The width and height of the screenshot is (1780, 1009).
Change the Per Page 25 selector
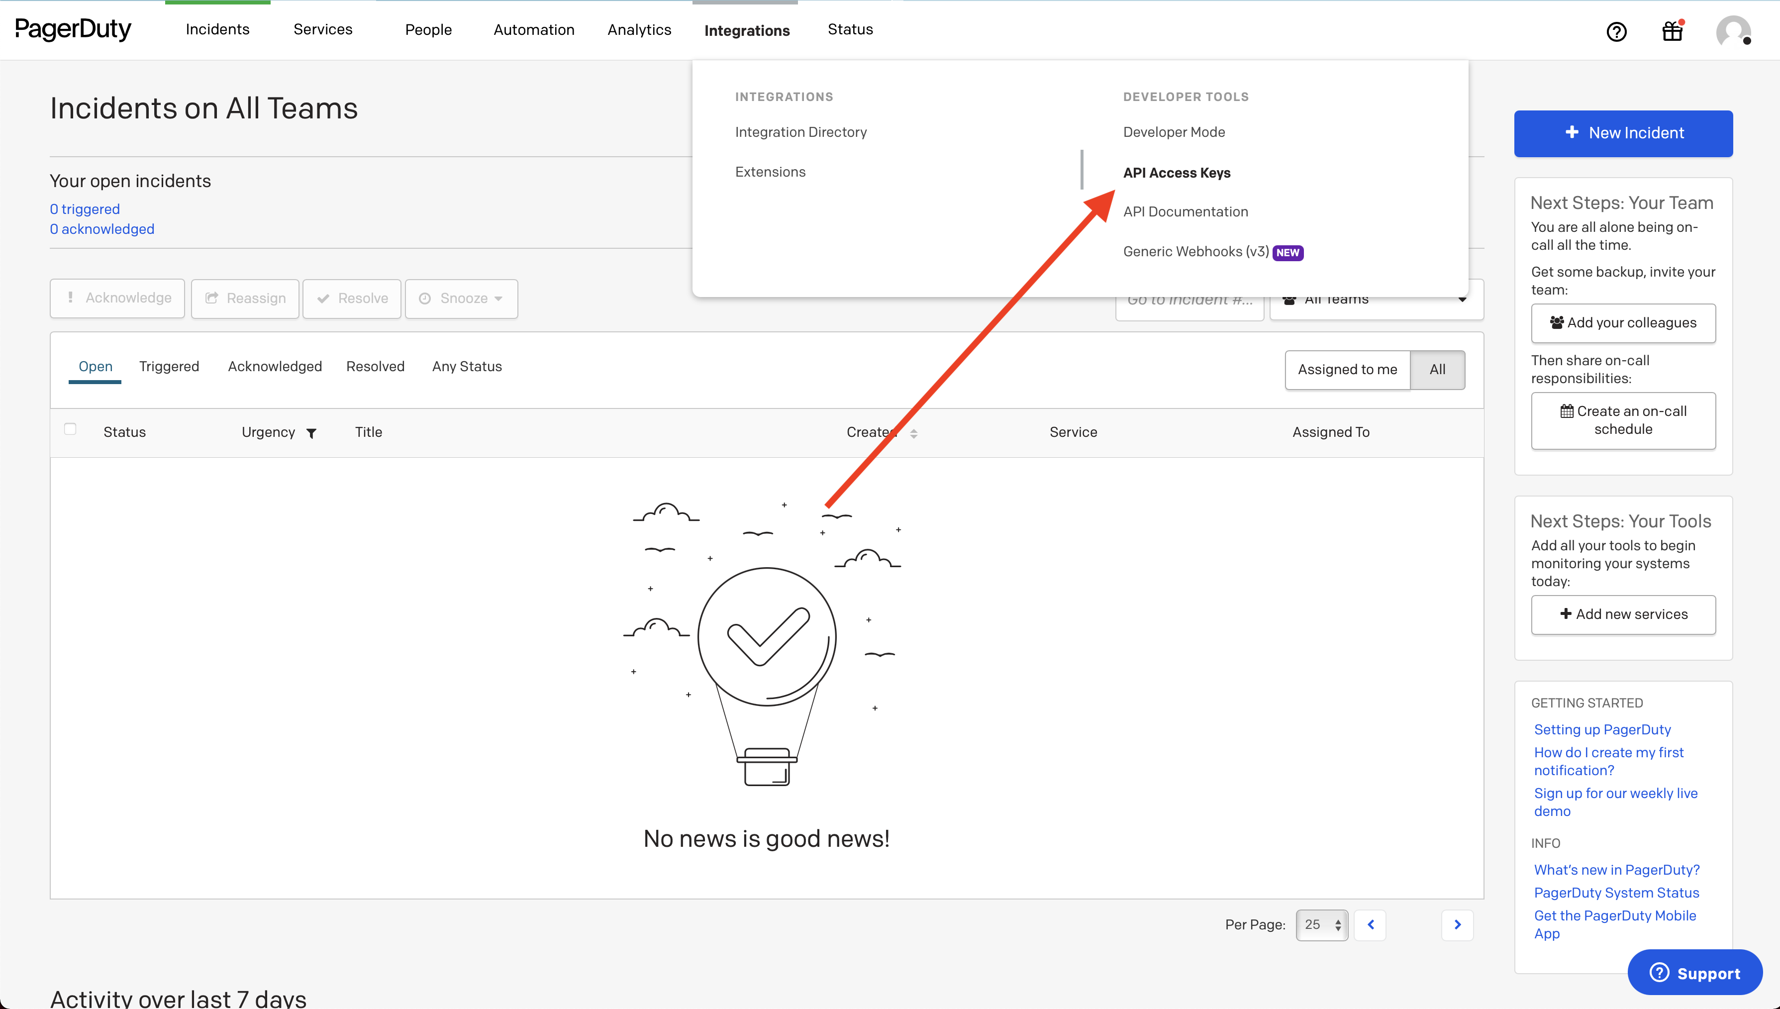1321,924
